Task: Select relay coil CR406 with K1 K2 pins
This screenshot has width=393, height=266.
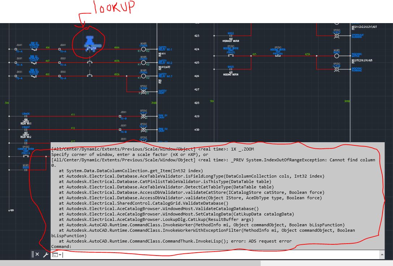Action: pyautogui.click(x=143, y=49)
